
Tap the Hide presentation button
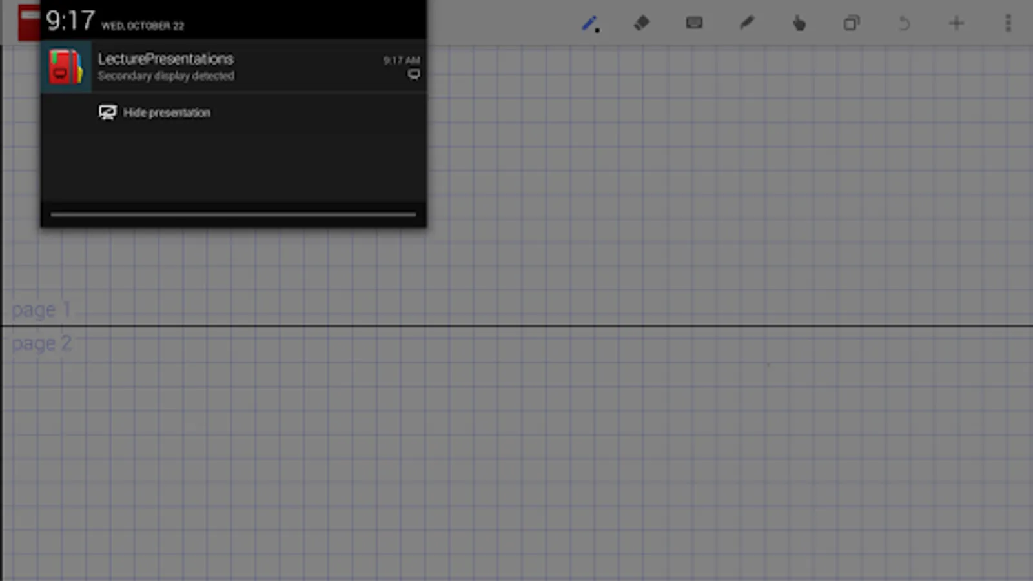tap(154, 112)
